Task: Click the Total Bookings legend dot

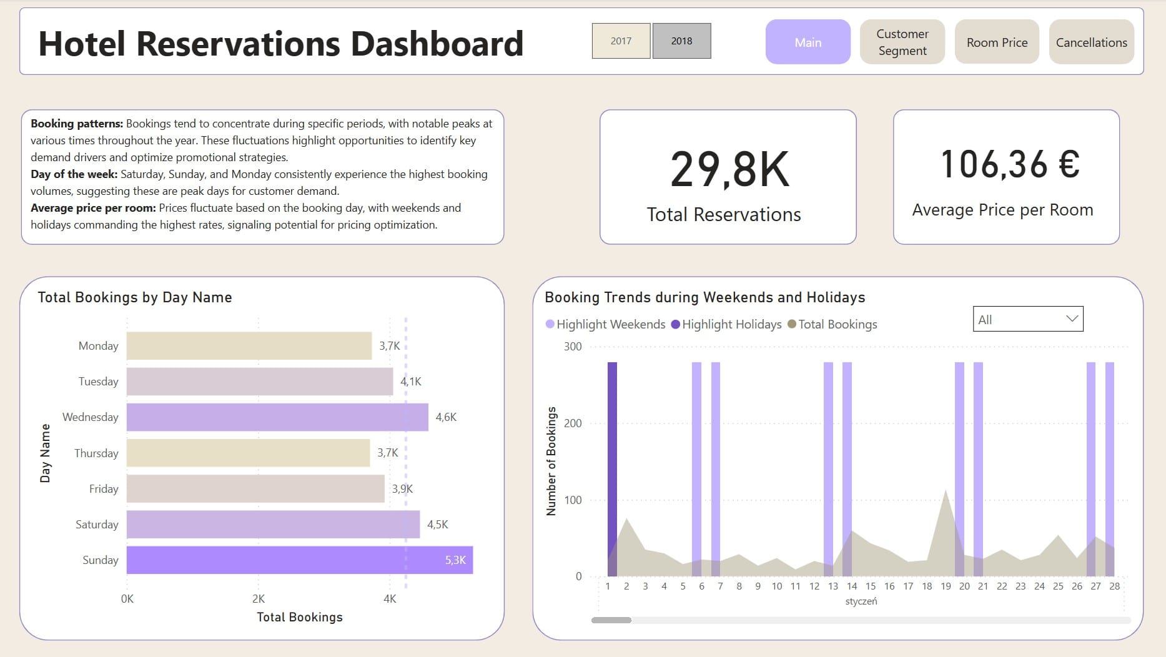Action: [792, 324]
